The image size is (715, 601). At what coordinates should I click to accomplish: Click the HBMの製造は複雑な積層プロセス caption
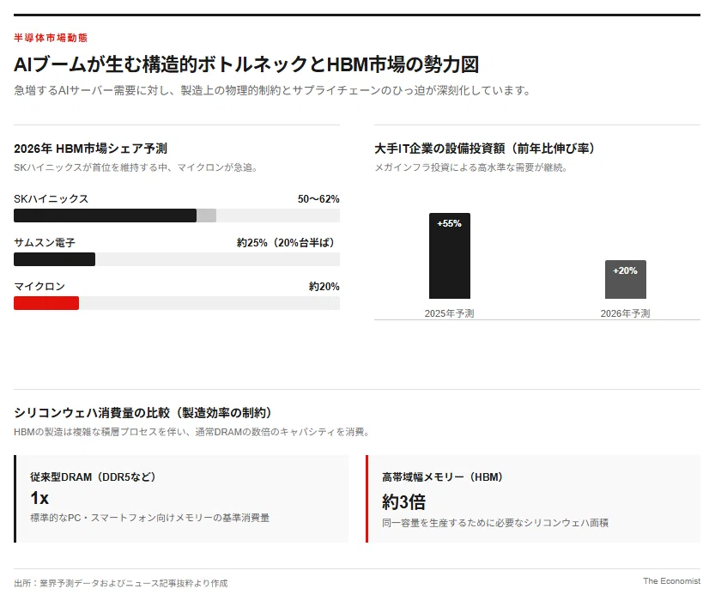click(191, 432)
